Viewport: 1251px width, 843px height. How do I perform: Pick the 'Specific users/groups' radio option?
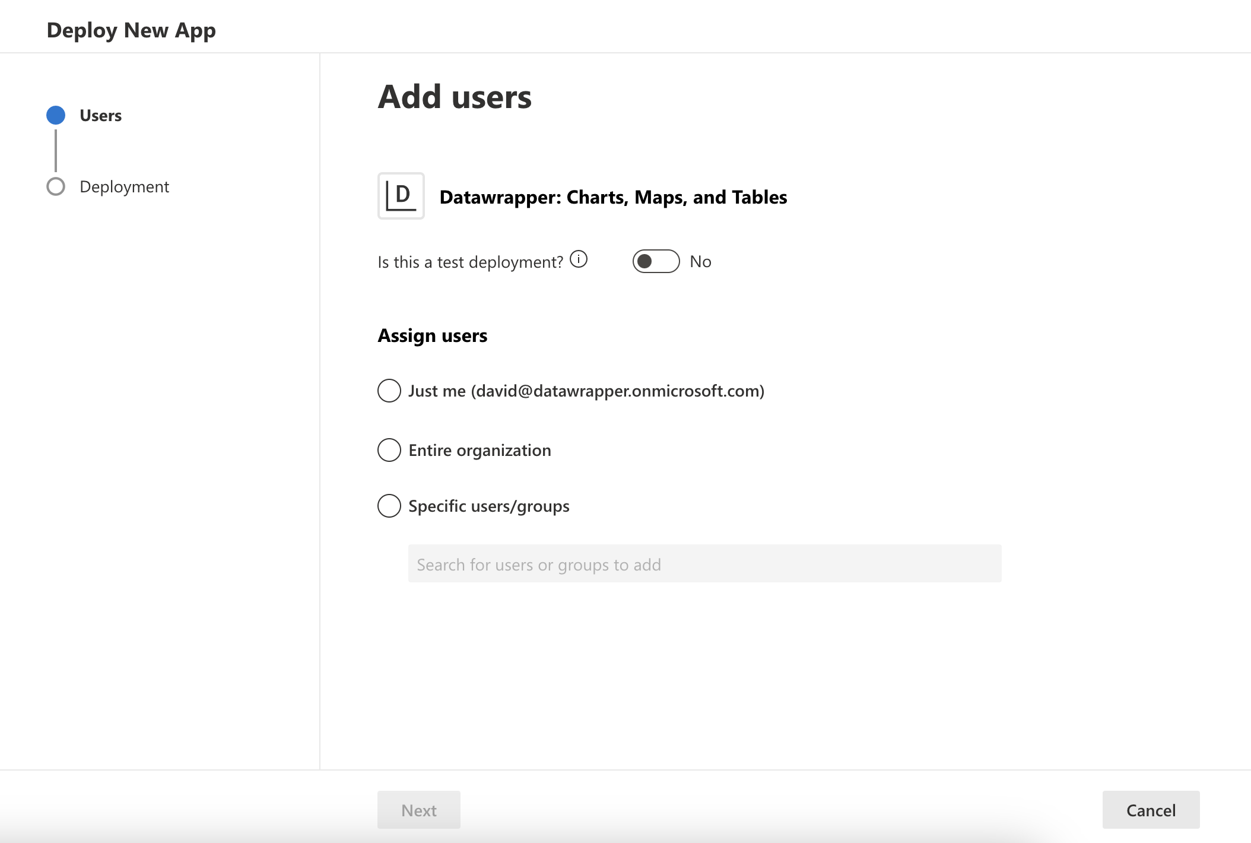389,506
